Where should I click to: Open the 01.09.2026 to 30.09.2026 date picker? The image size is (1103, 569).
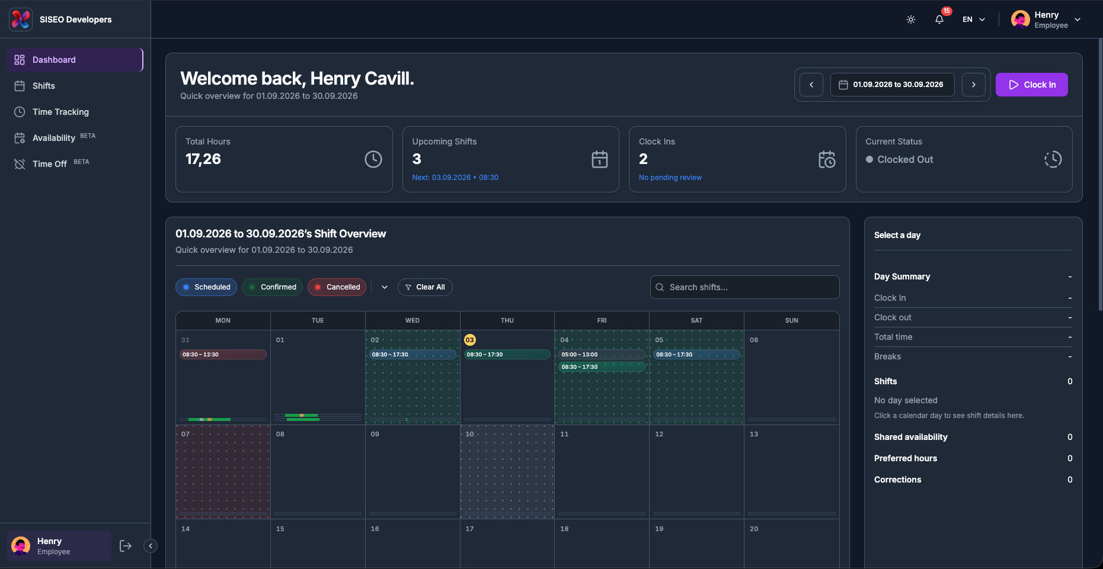tap(893, 85)
